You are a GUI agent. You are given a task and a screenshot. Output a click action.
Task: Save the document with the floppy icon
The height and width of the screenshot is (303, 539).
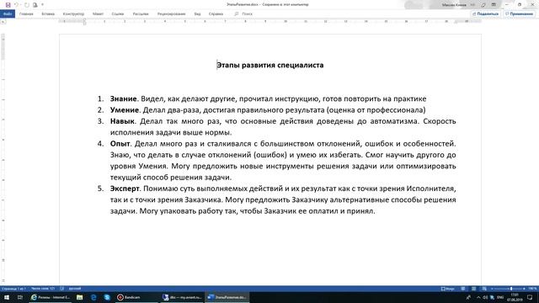click(8, 5)
